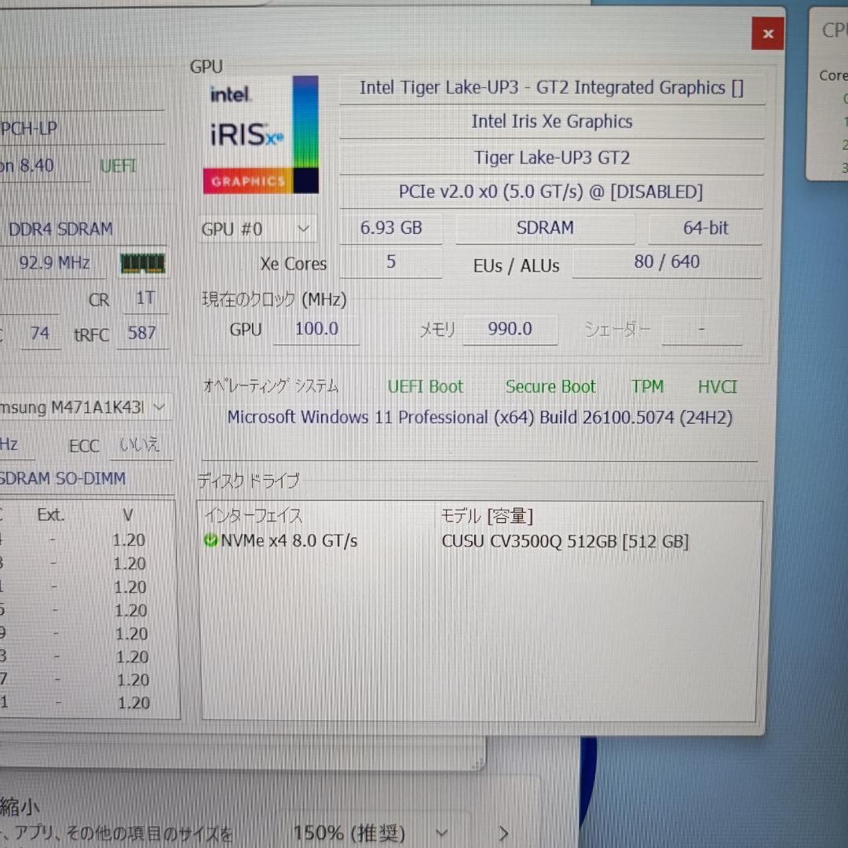Screen dimensions: 848x848
Task: Click the CUSU CV3500Q 512GB model entry
Action: click(565, 541)
